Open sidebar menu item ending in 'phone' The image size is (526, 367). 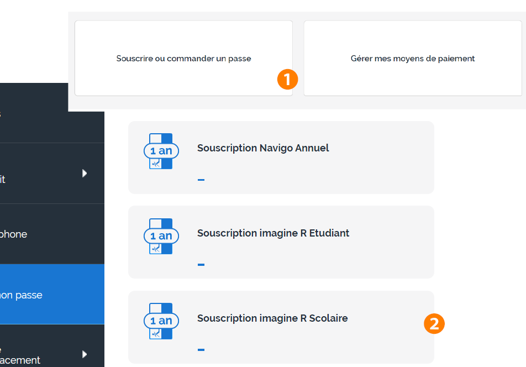click(52, 234)
